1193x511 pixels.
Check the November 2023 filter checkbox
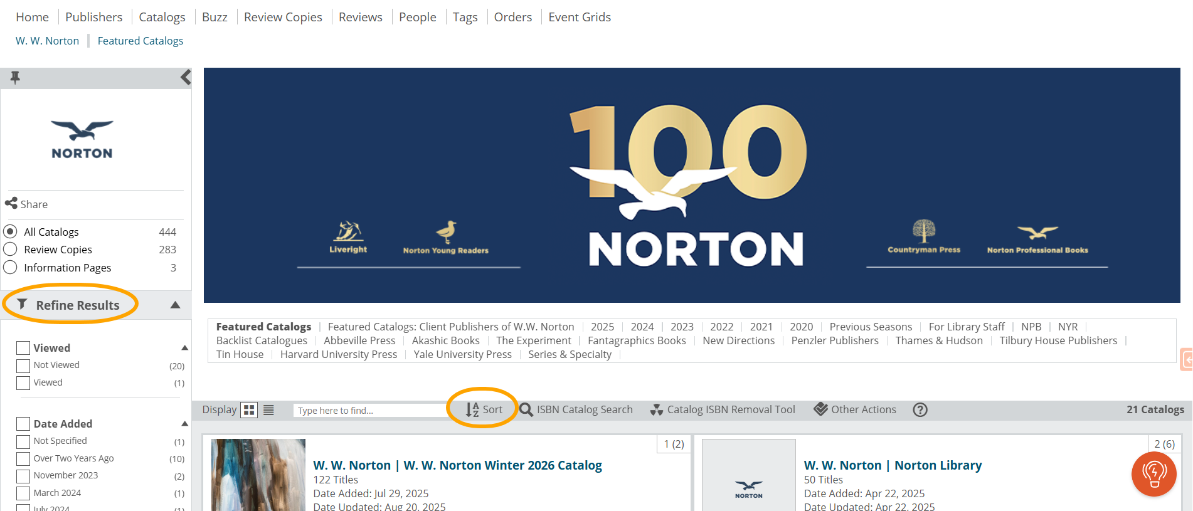pyautogui.click(x=23, y=476)
